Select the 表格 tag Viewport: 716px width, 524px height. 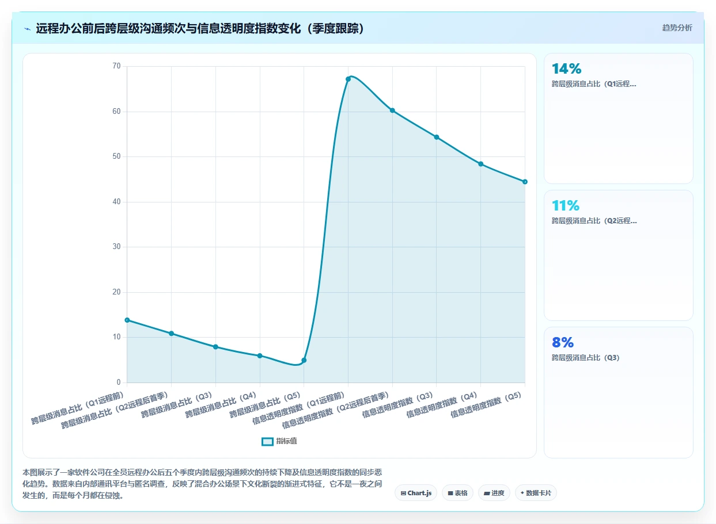point(457,493)
